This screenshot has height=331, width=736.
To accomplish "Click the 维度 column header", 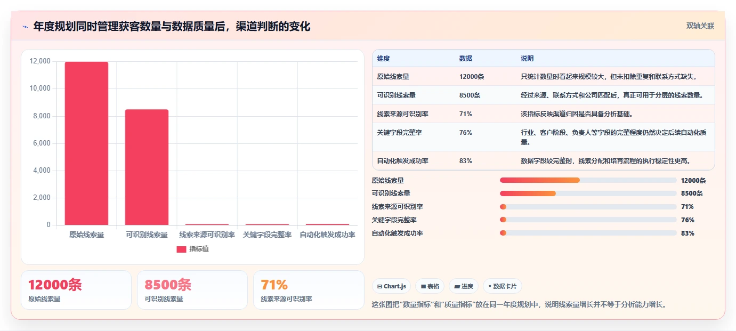I will 383,59.
